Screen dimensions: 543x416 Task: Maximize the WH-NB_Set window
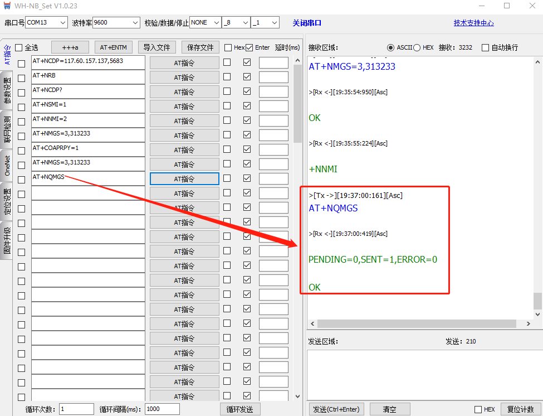point(507,6)
